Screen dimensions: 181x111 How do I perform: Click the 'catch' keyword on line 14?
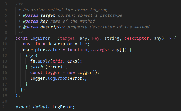(x=37, y=67)
